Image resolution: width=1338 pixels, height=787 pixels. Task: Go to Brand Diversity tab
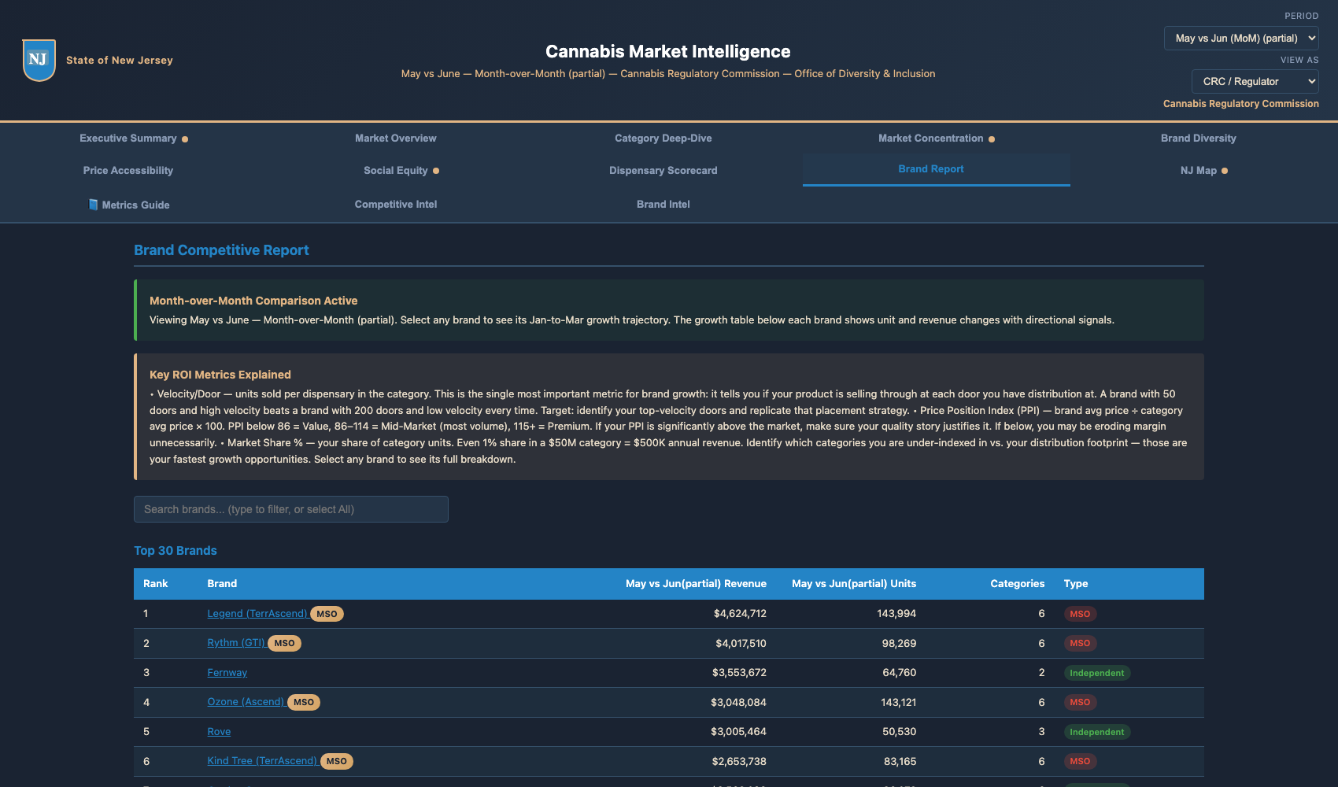coord(1198,139)
